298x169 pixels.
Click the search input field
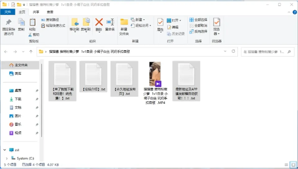tap(264, 52)
